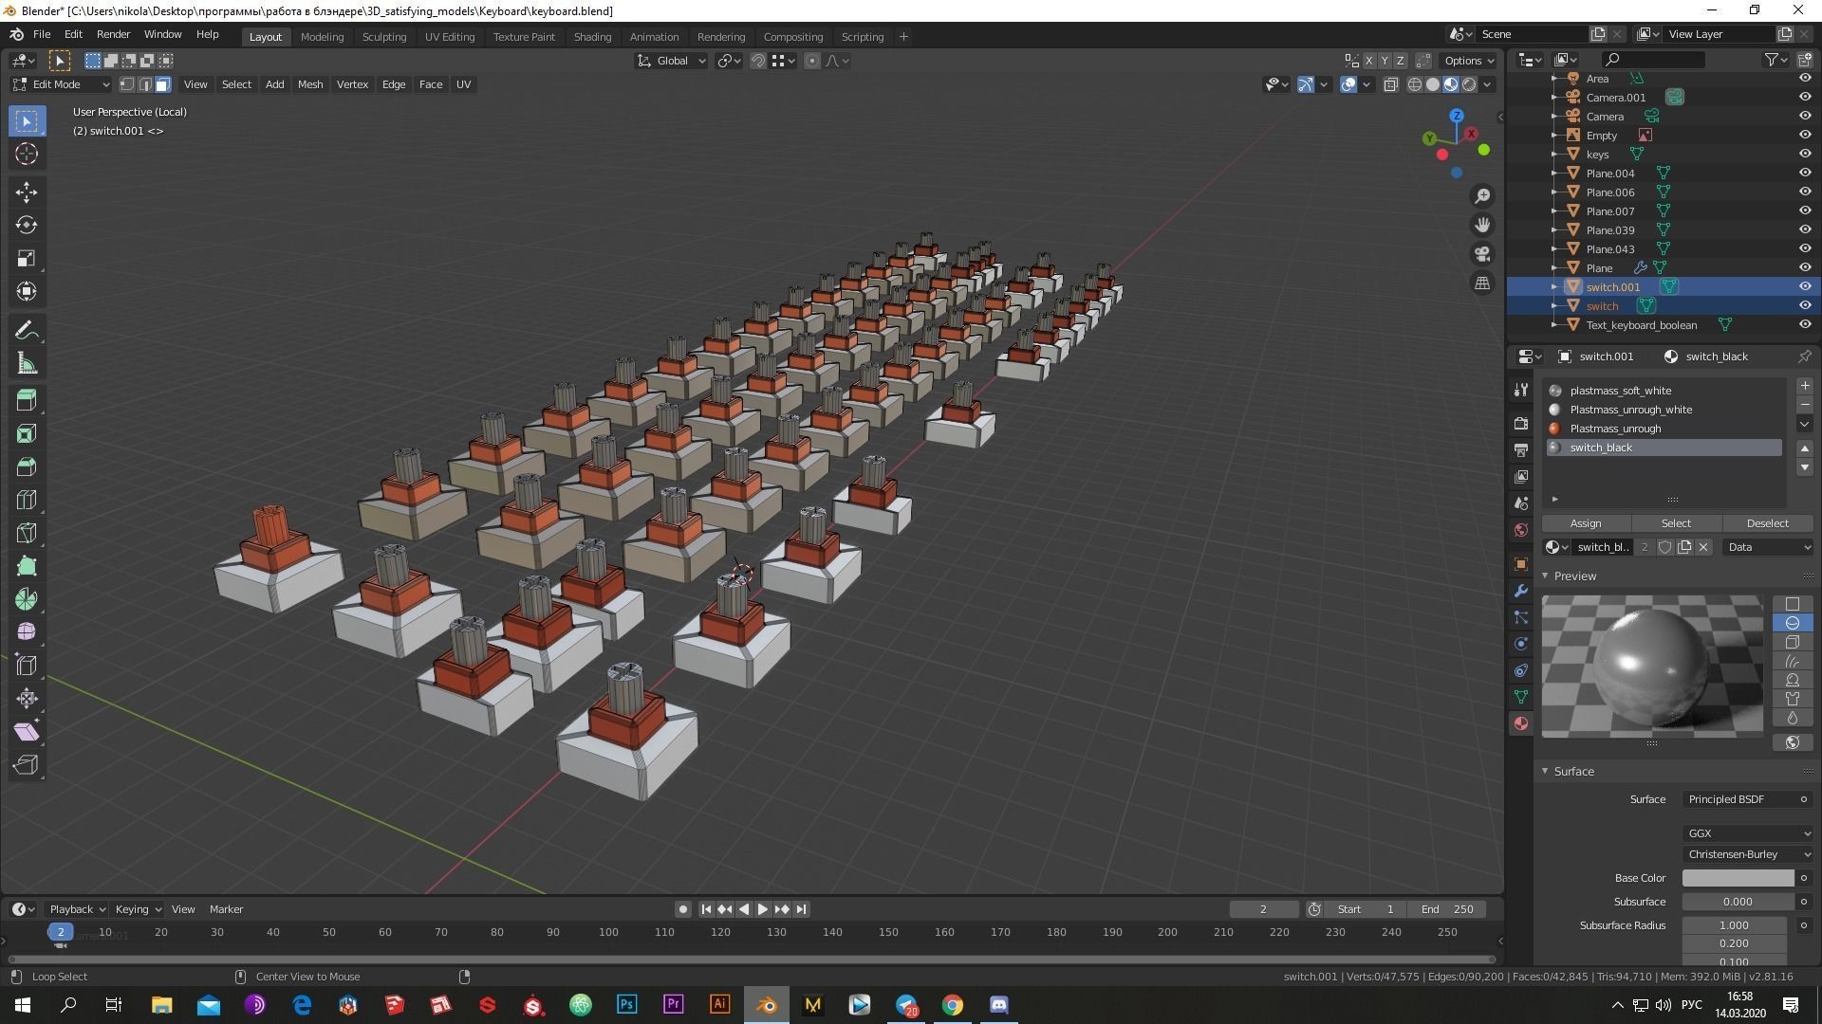The image size is (1822, 1024).
Task: Enable vertex select mode
Action: 126,84
